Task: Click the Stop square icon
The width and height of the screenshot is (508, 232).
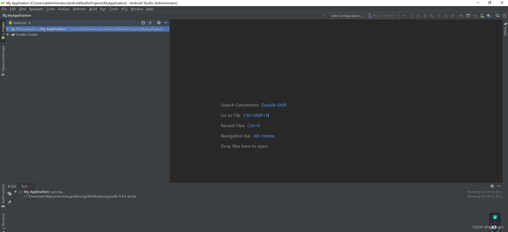Action: pyautogui.click(x=453, y=16)
